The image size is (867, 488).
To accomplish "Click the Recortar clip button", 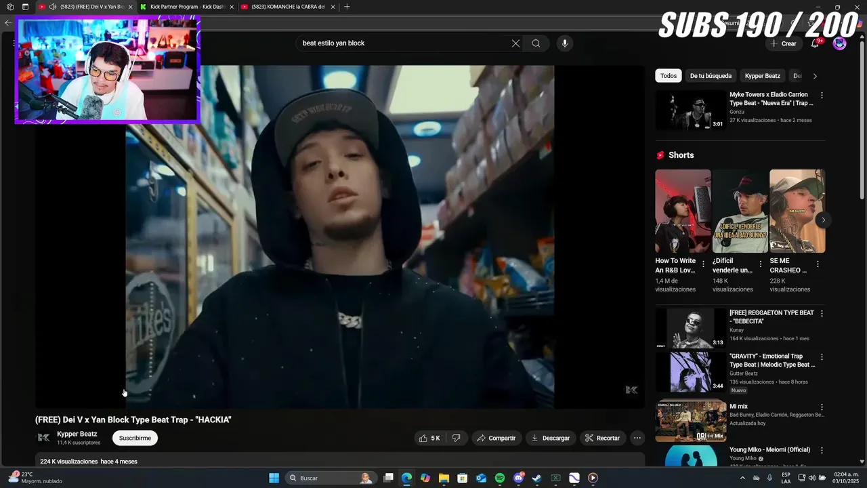I will (x=602, y=438).
